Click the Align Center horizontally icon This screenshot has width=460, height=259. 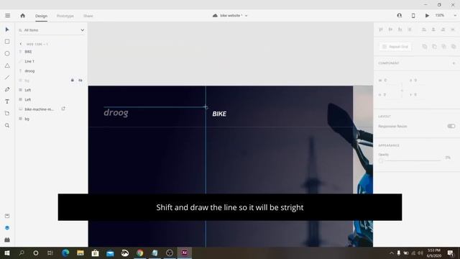(433, 29)
